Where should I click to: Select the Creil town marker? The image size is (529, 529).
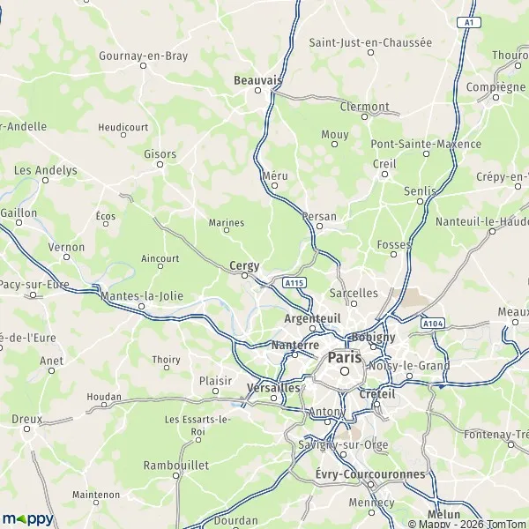(x=384, y=175)
